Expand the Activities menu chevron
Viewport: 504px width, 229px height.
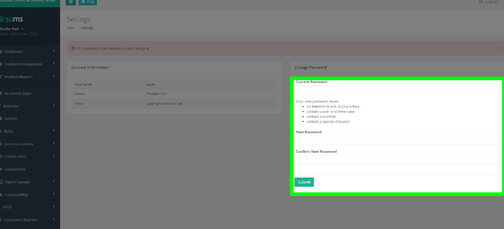(x=54, y=106)
